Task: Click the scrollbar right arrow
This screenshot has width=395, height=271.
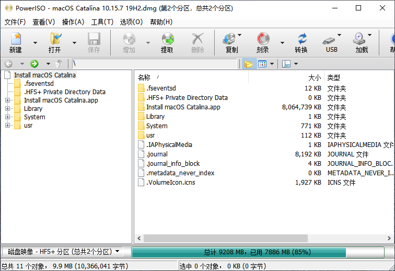Action: pos(389,238)
